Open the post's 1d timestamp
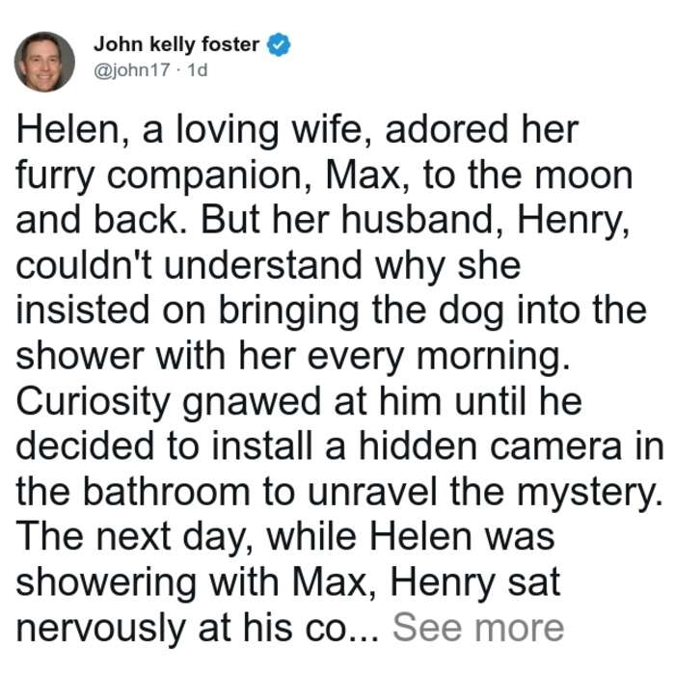Image resolution: width=675 pixels, height=675 pixels. (198, 69)
